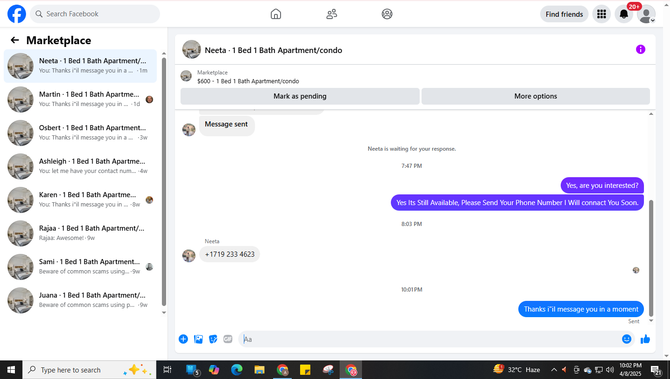The height and width of the screenshot is (379, 670).
Task: Click the Windows taskbar search box
Action: click(x=89, y=370)
